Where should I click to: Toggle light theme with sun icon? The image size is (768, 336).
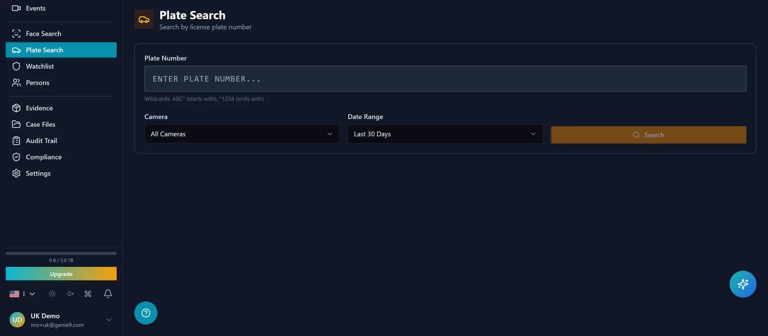52,294
